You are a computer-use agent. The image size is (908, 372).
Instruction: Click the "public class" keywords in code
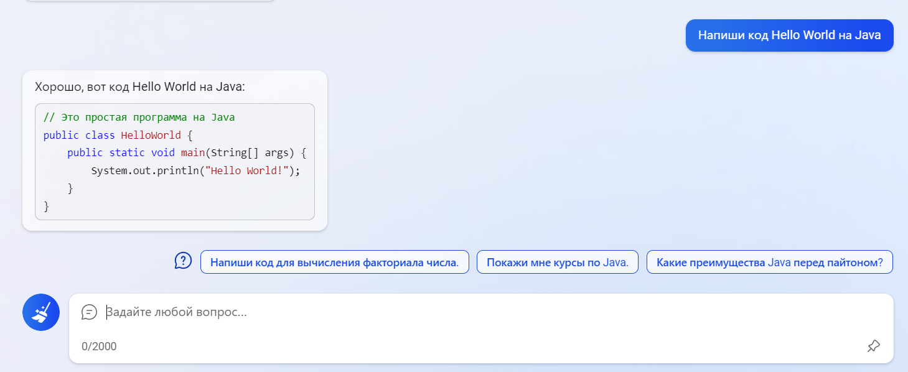tap(79, 135)
